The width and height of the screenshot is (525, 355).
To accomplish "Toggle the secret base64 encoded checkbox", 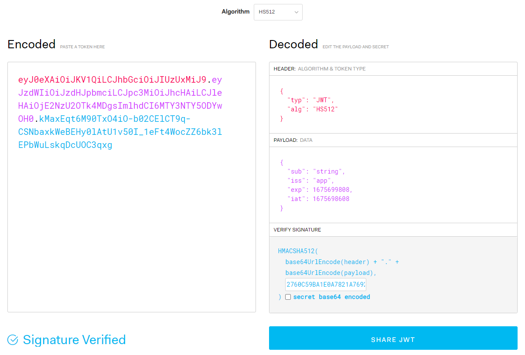I will (x=288, y=297).
